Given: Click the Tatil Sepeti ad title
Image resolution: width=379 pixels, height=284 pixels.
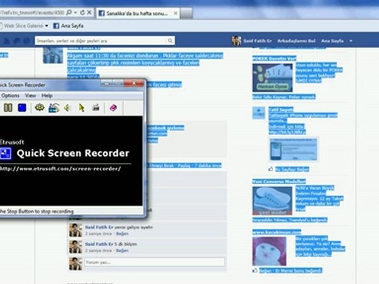Looking at the screenshot, I should point(281,109).
